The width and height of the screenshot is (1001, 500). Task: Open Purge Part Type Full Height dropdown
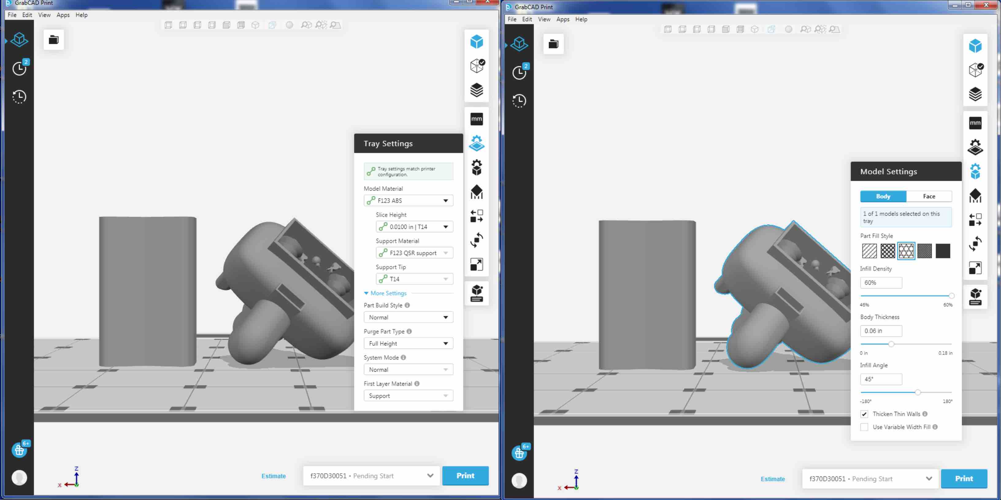click(408, 343)
